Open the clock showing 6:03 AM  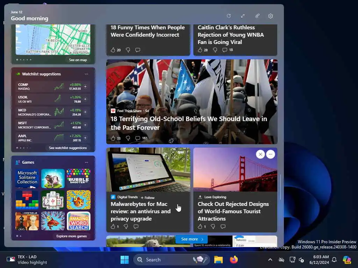pyautogui.click(x=319, y=260)
